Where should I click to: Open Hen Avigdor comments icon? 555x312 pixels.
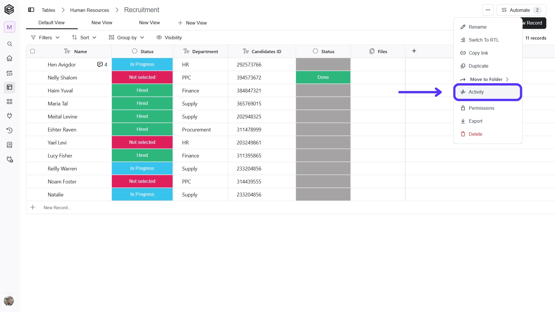tap(100, 64)
